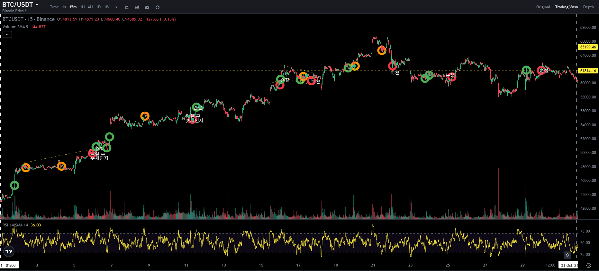Viewport: 599px width, 271px height.
Task: Switch chart interval to 1H
Action: (x=83, y=7)
